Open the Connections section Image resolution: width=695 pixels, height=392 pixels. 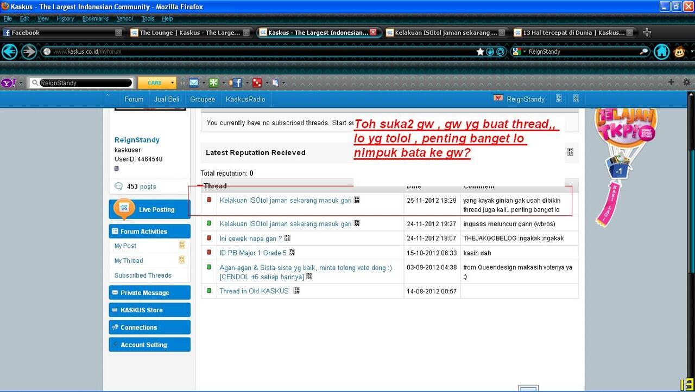point(150,327)
